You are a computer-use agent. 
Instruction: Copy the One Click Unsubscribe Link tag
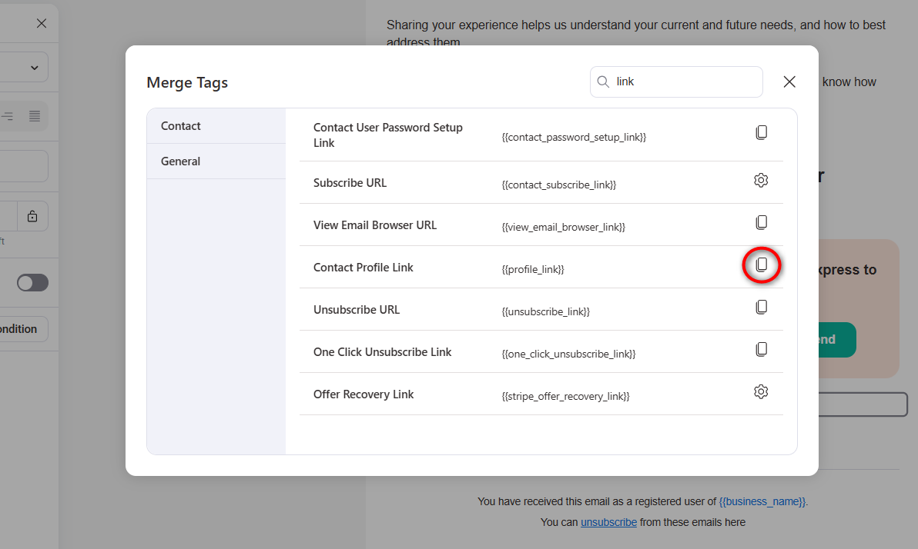coord(762,349)
